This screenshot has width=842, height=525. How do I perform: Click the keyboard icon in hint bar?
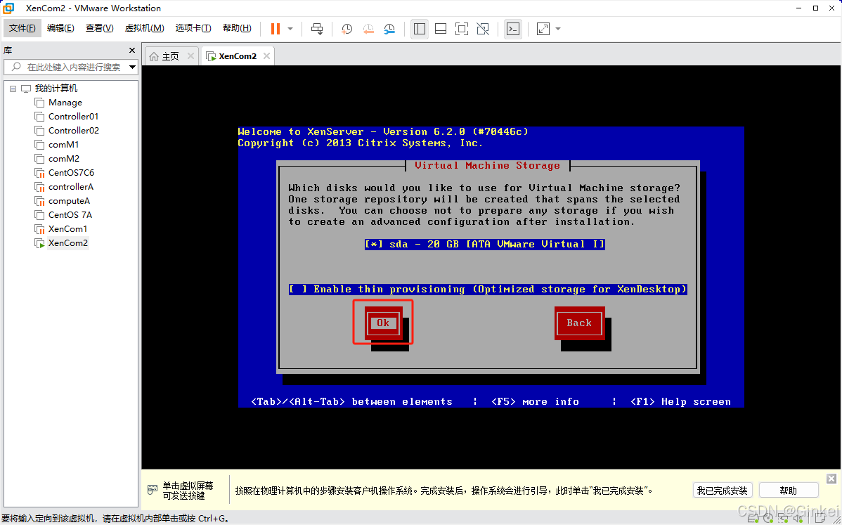pos(153,490)
